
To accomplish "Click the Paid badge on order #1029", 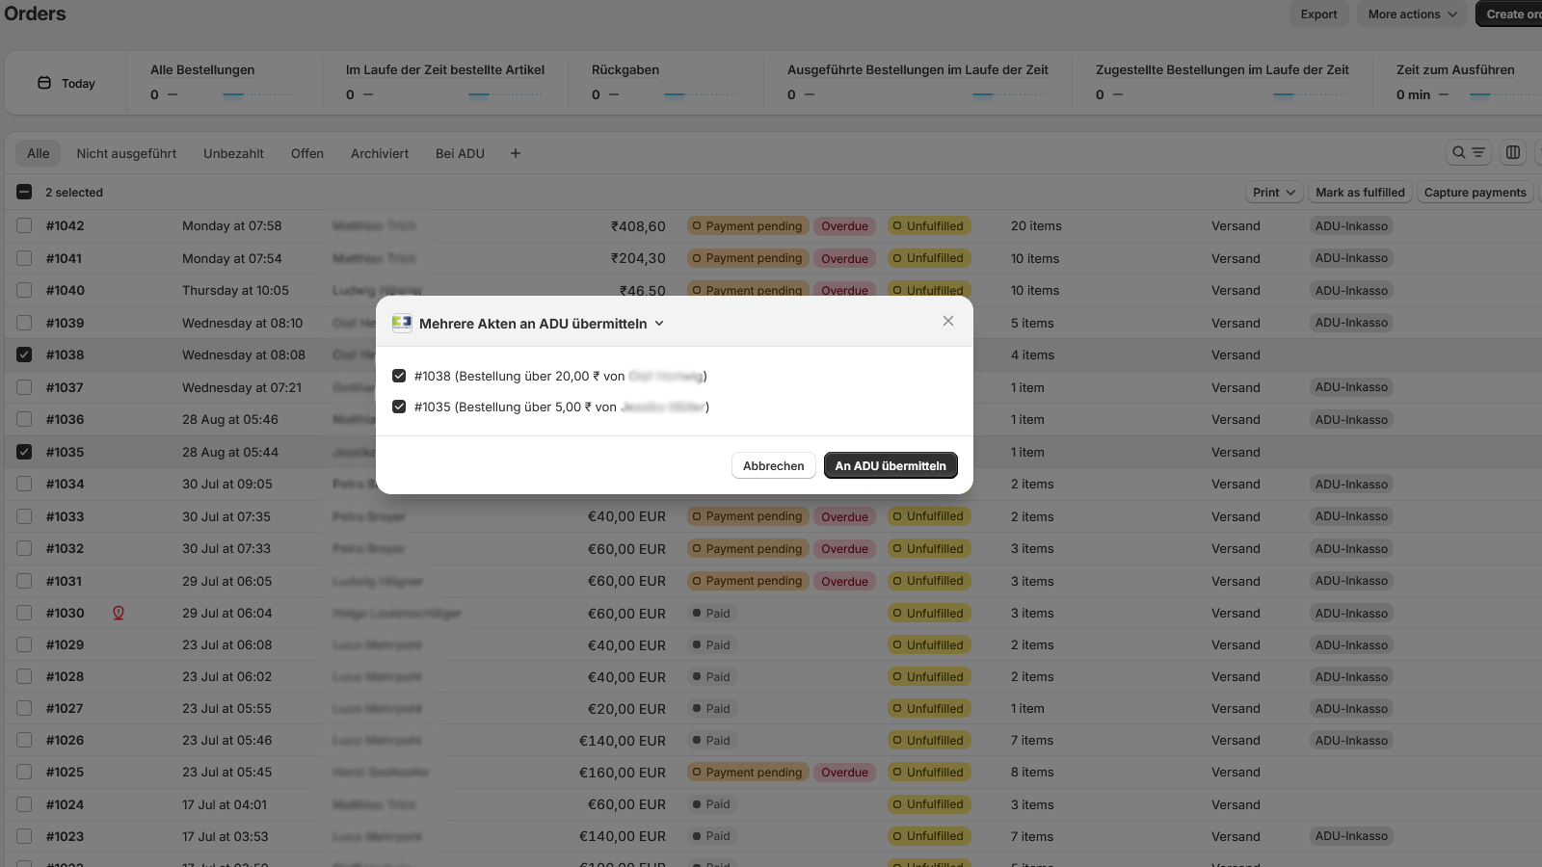I will click(x=712, y=644).
